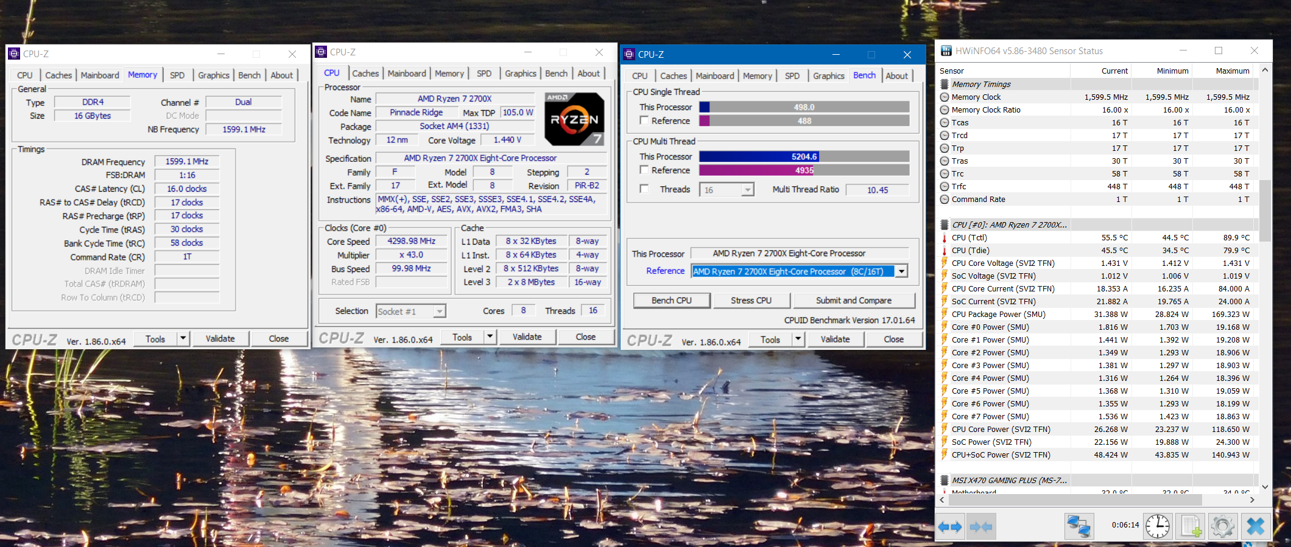Image resolution: width=1291 pixels, height=547 pixels.
Task: Enable Reference checkbox under CPU Multi Thread
Action: tap(644, 170)
